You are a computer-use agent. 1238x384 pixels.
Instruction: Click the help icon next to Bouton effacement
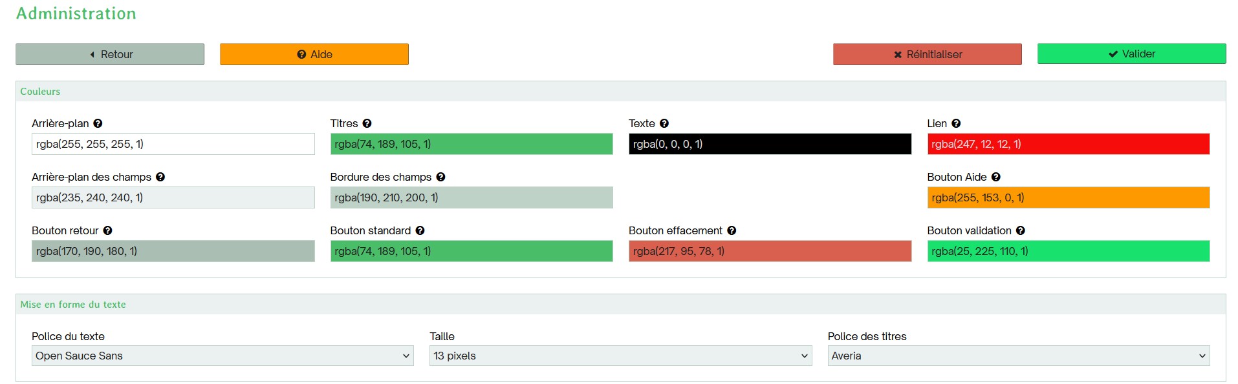tap(732, 230)
